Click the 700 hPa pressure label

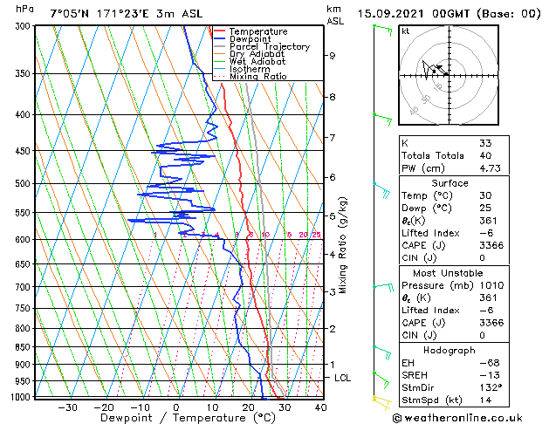point(24,287)
